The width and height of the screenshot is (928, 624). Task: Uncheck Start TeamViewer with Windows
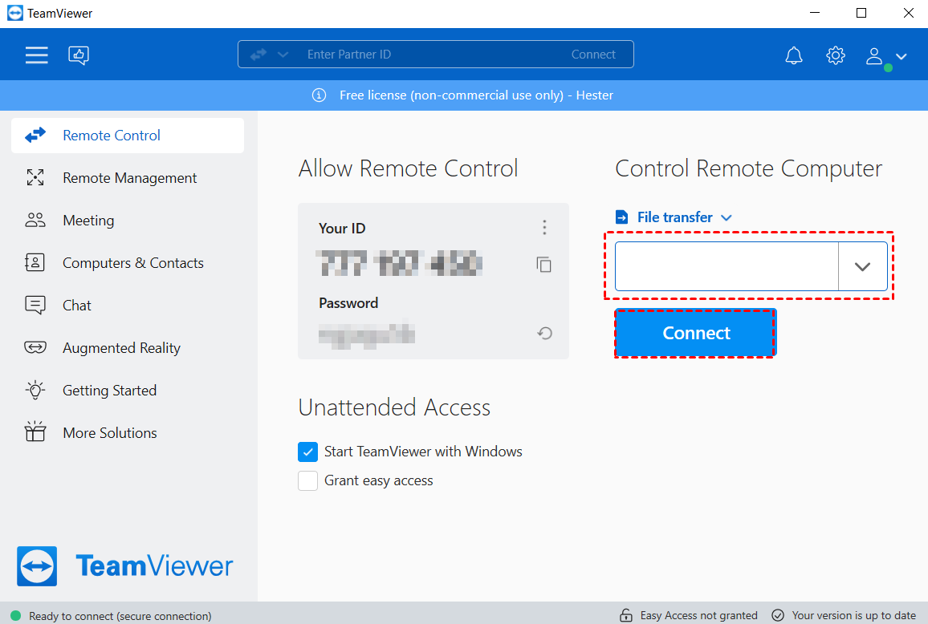(307, 452)
